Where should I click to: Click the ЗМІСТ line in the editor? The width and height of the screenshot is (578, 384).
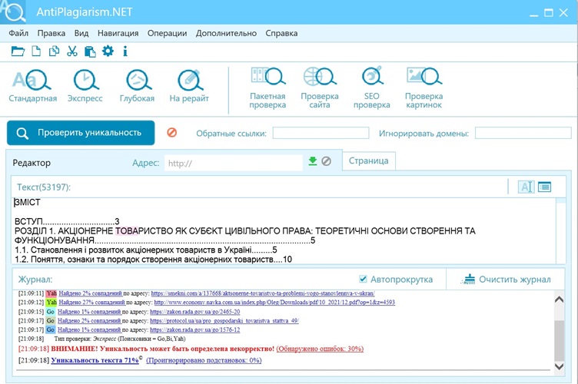[x=27, y=202]
